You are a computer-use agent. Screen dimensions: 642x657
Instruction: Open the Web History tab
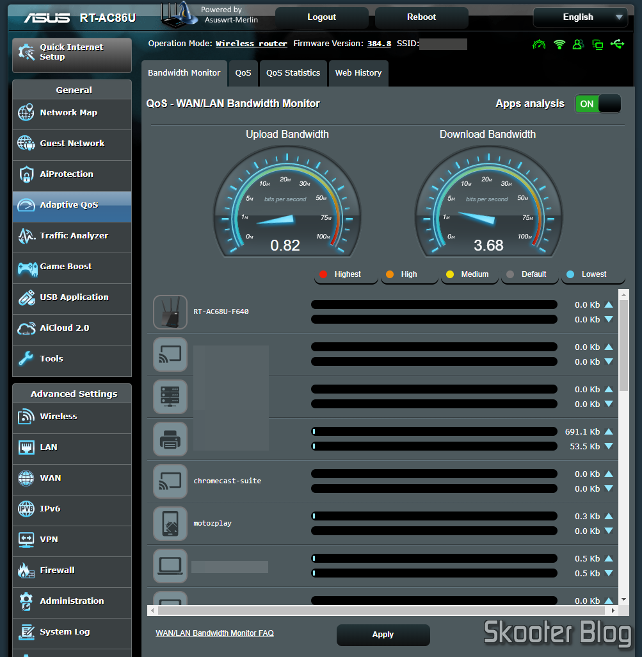(x=358, y=73)
